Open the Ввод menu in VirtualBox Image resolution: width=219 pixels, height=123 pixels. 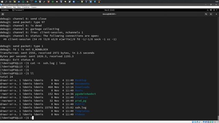(19, 7)
